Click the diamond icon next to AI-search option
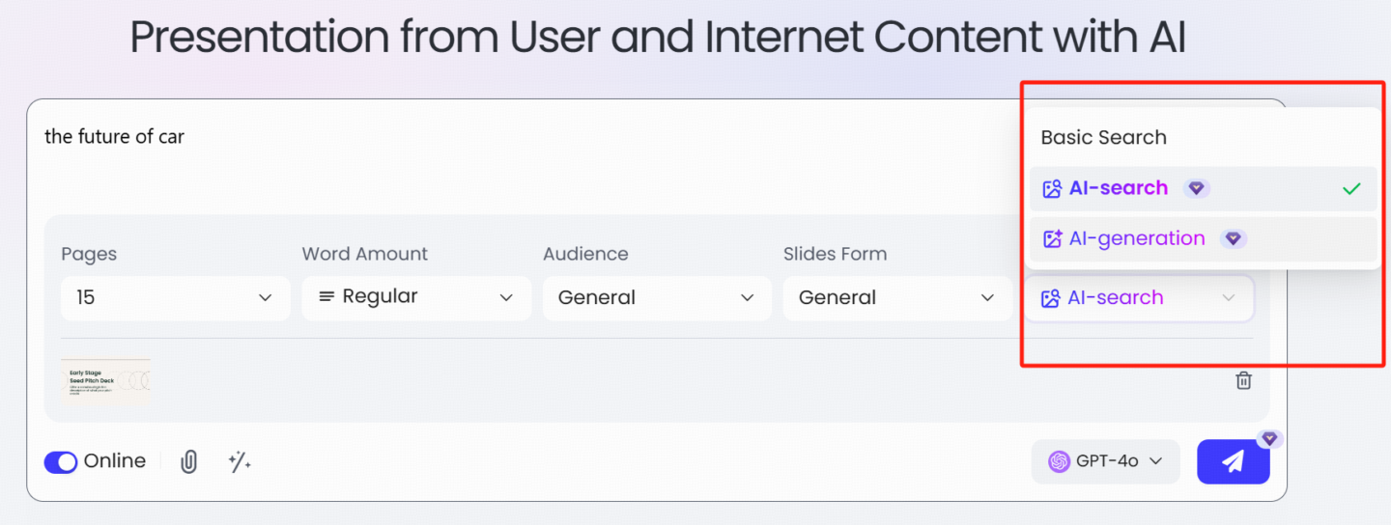This screenshot has width=1391, height=525. coord(1196,188)
